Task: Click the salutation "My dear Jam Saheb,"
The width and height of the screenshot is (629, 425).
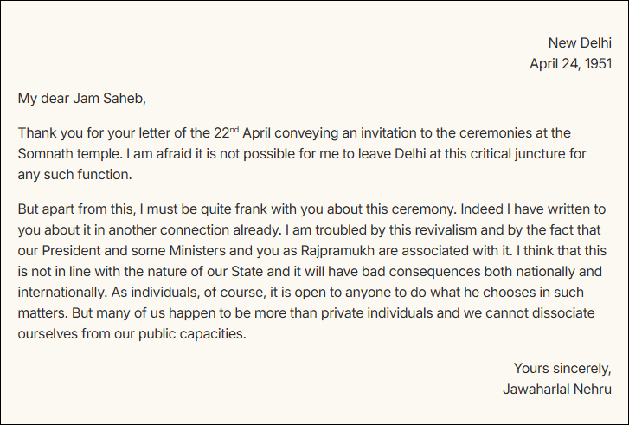Action: 75,98
